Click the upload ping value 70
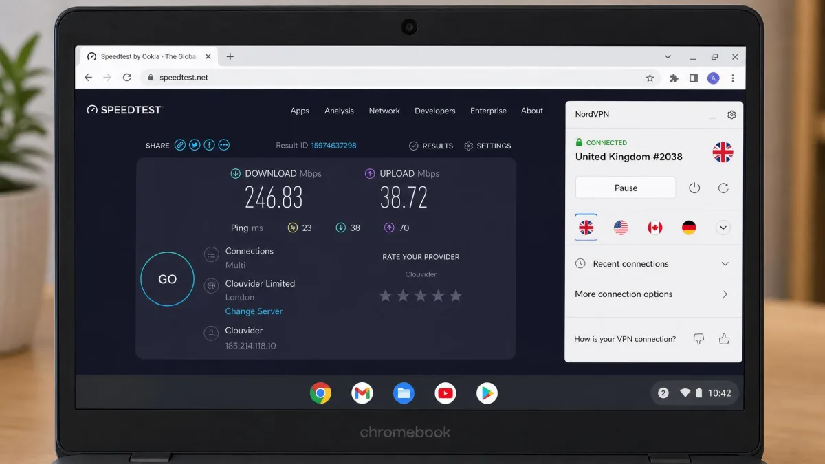Viewport: 825px width, 464px height. coord(404,228)
